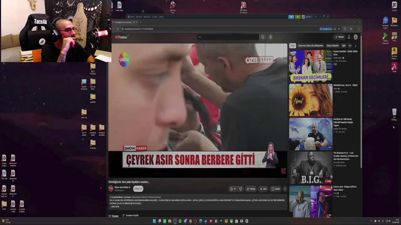
Task: Open the Arkadaşlar menu in Steam
Action: coord(147,17)
